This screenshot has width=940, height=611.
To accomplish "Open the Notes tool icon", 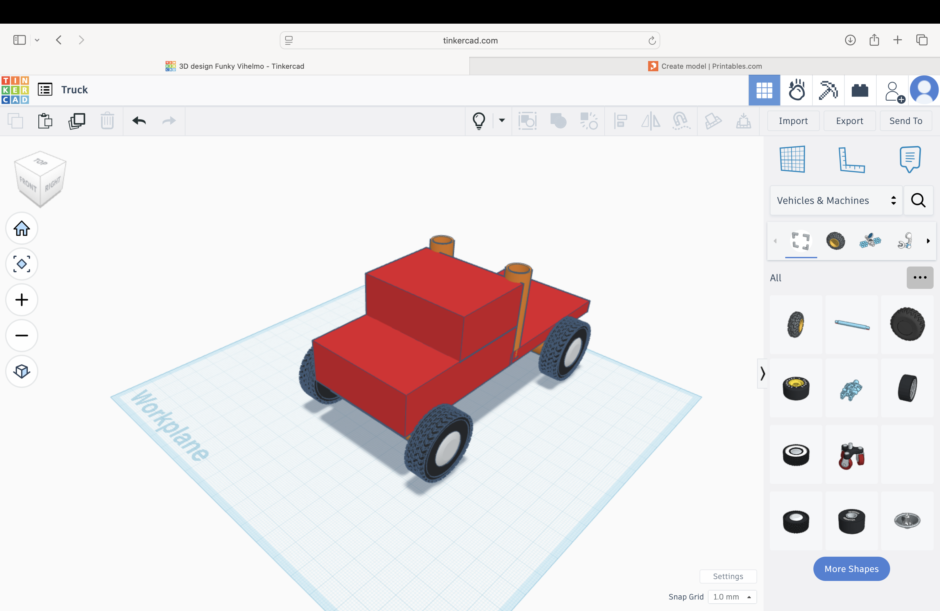I will (910, 159).
